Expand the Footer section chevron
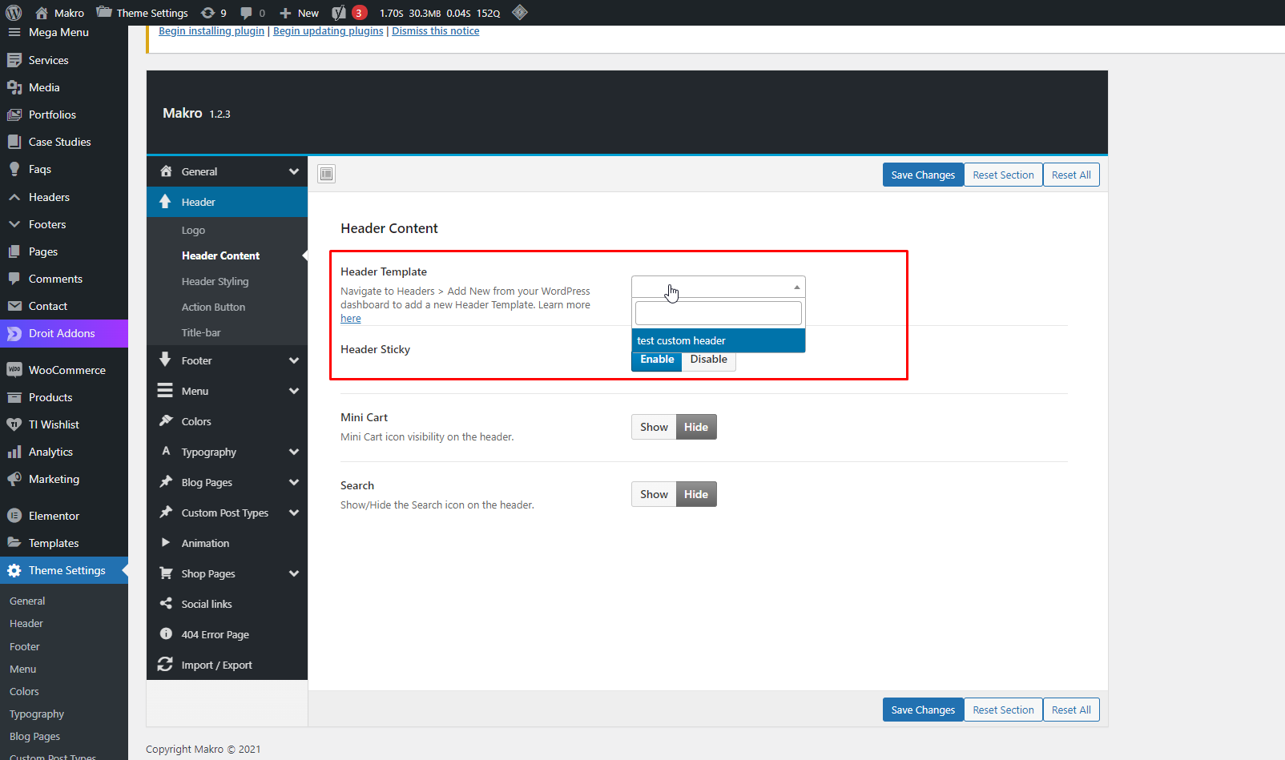1285x760 pixels. click(x=294, y=360)
